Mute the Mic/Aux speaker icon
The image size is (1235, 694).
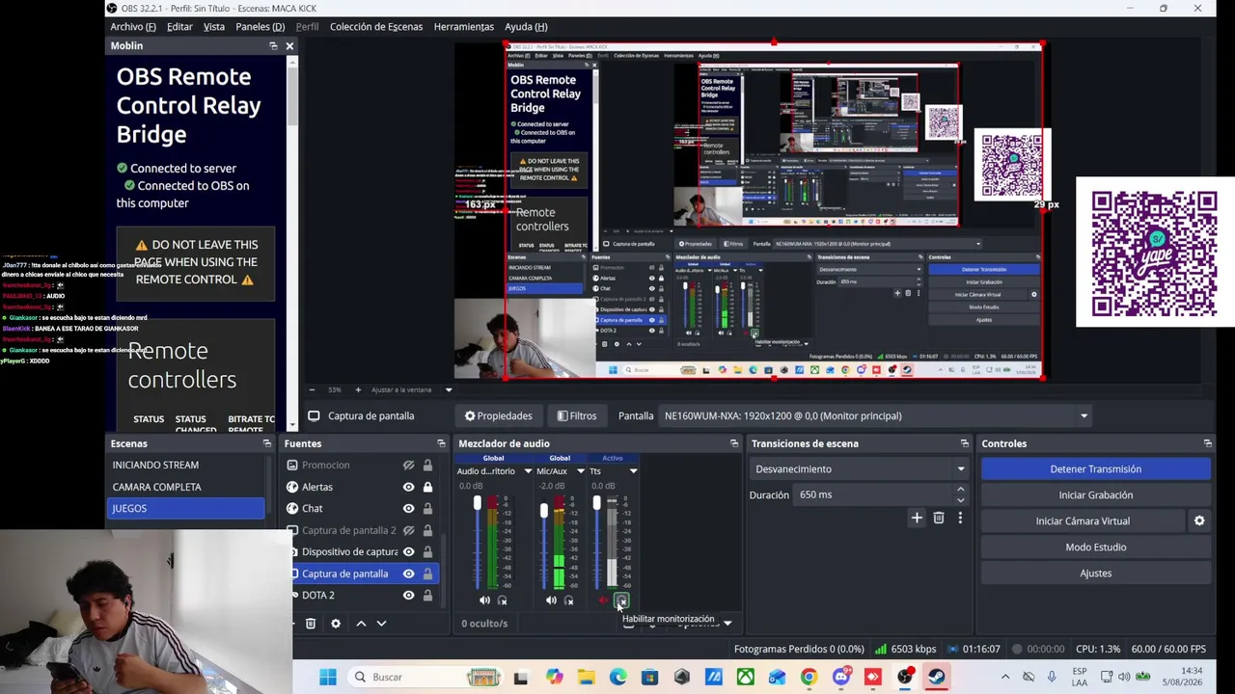(551, 601)
